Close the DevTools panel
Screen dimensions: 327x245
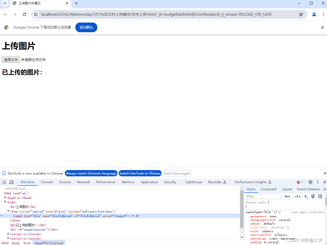pos(325,182)
